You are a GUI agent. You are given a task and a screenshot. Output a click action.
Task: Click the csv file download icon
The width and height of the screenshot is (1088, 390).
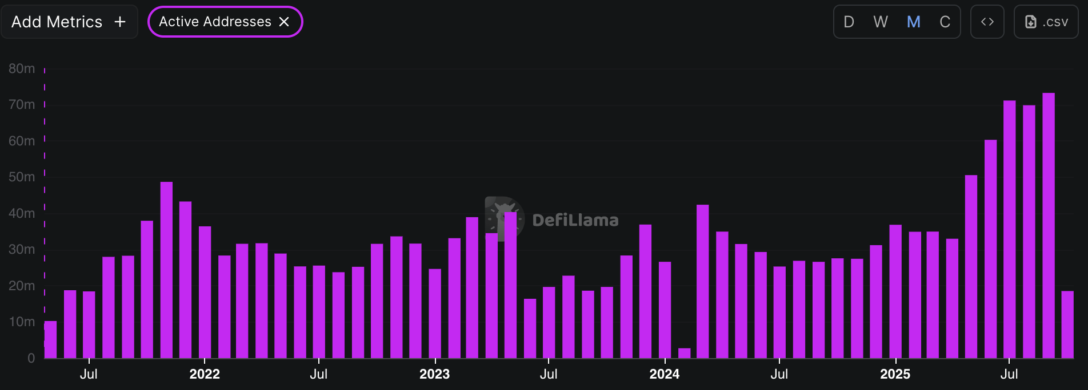1030,22
